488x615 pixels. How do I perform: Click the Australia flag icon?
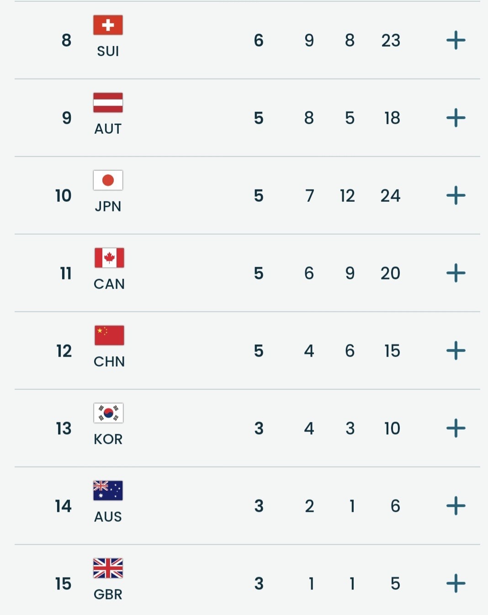click(x=108, y=491)
